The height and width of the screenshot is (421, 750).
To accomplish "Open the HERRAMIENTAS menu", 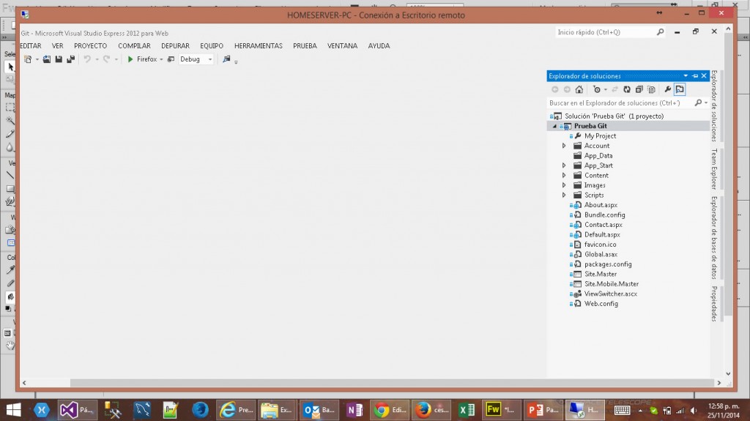I will pyautogui.click(x=259, y=46).
